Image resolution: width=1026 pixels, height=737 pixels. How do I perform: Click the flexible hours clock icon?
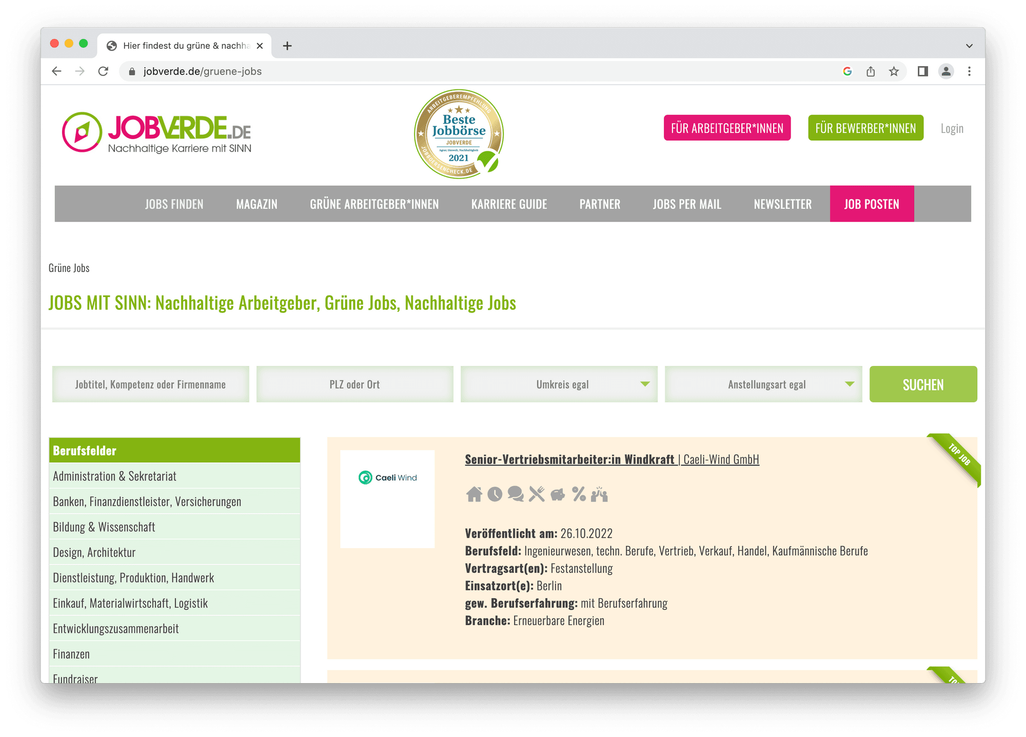pyautogui.click(x=495, y=494)
